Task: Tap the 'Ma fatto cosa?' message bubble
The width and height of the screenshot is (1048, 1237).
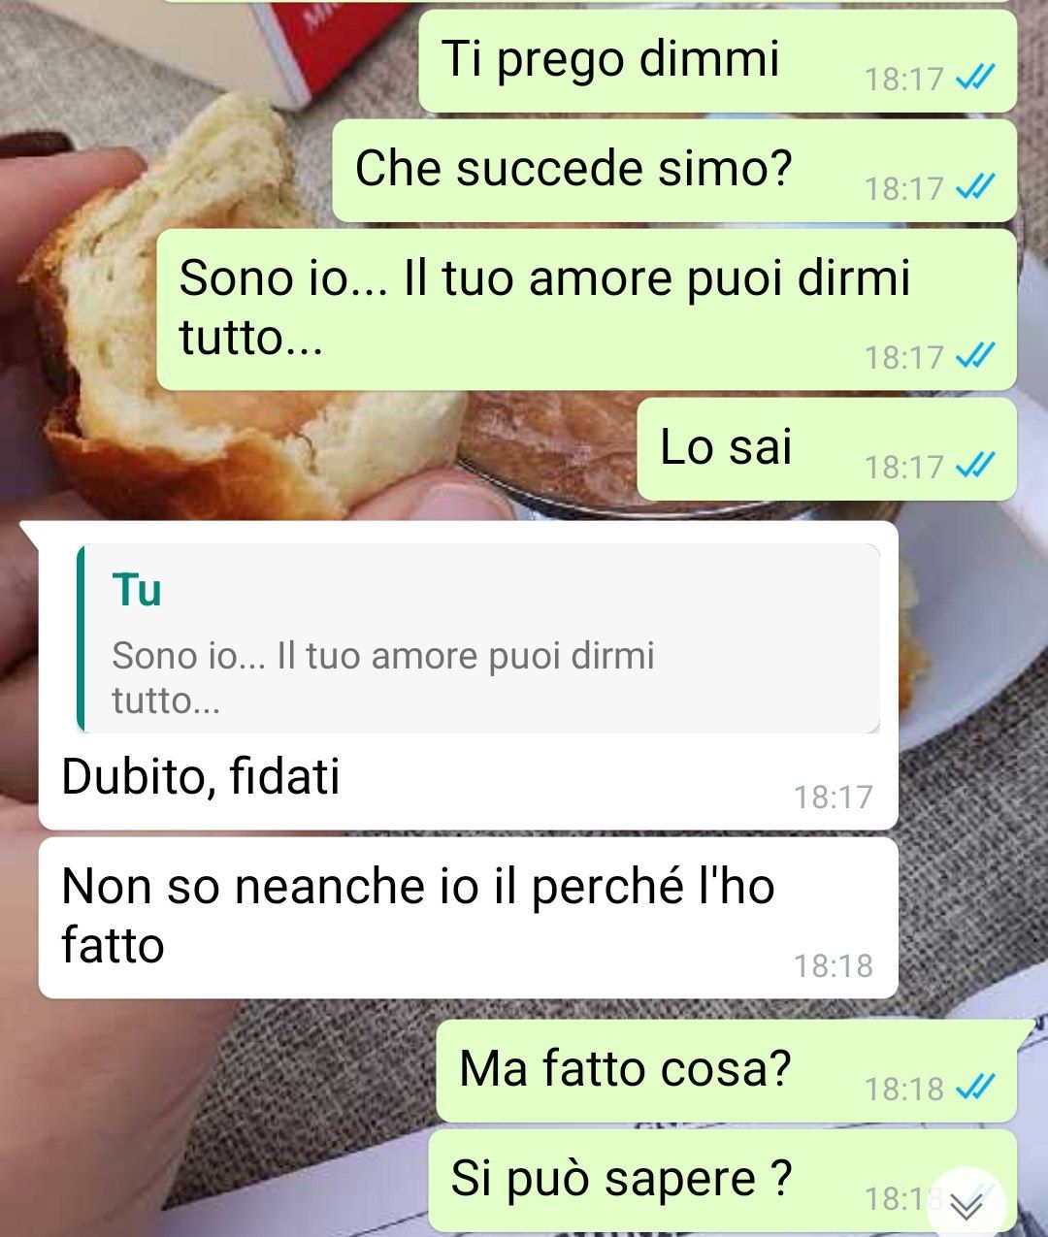Action: tap(727, 1070)
